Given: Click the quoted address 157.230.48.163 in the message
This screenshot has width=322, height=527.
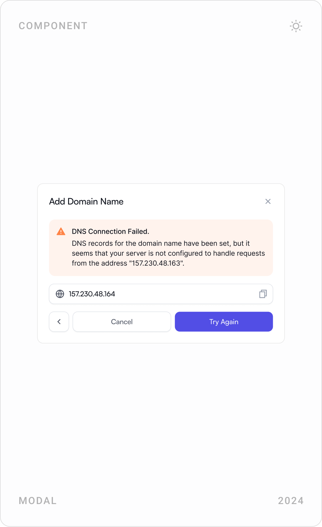Looking at the screenshot, I should tap(156, 263).
